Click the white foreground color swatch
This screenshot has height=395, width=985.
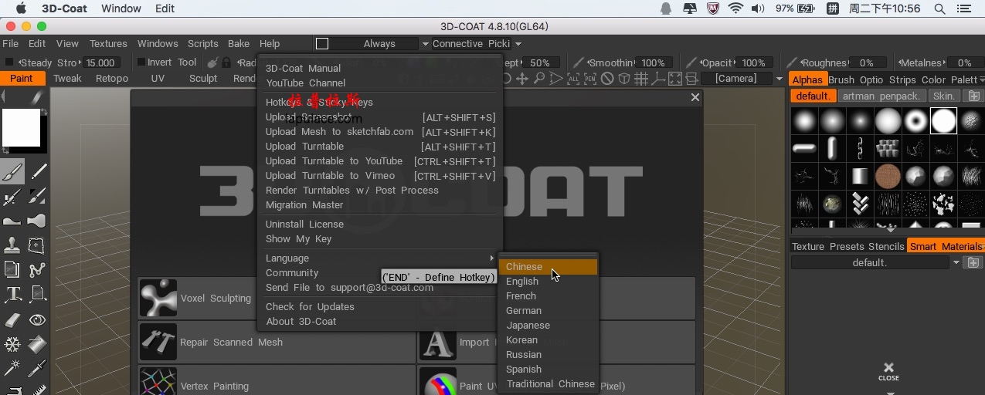click(x=21, y=127)
